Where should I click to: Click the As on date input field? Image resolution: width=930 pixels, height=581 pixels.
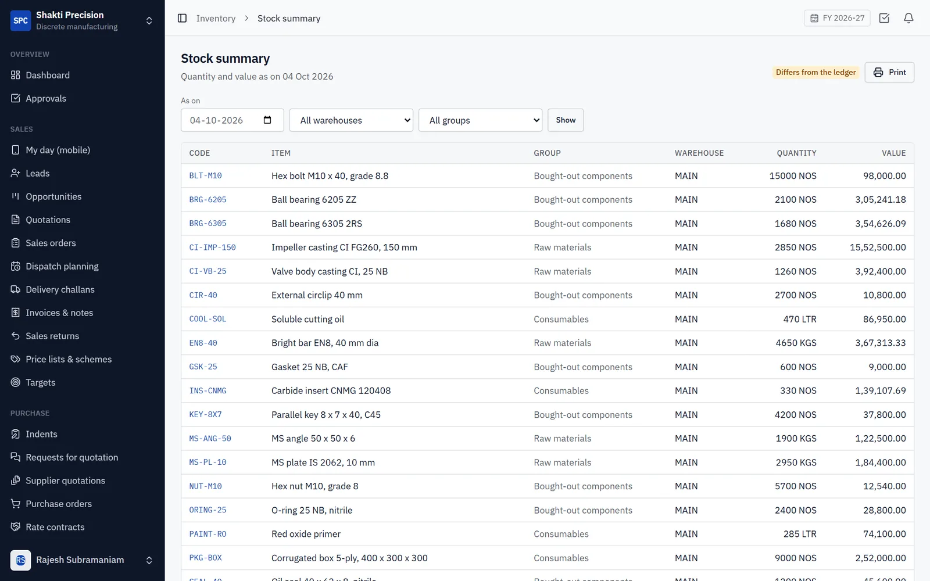click(232, 120)
